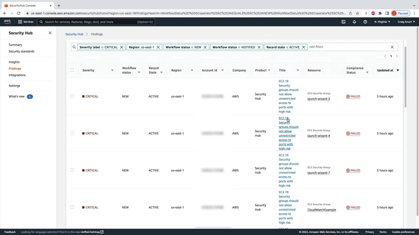Open EC2.19 finding title for launch-wizard-2

point(288,96)
